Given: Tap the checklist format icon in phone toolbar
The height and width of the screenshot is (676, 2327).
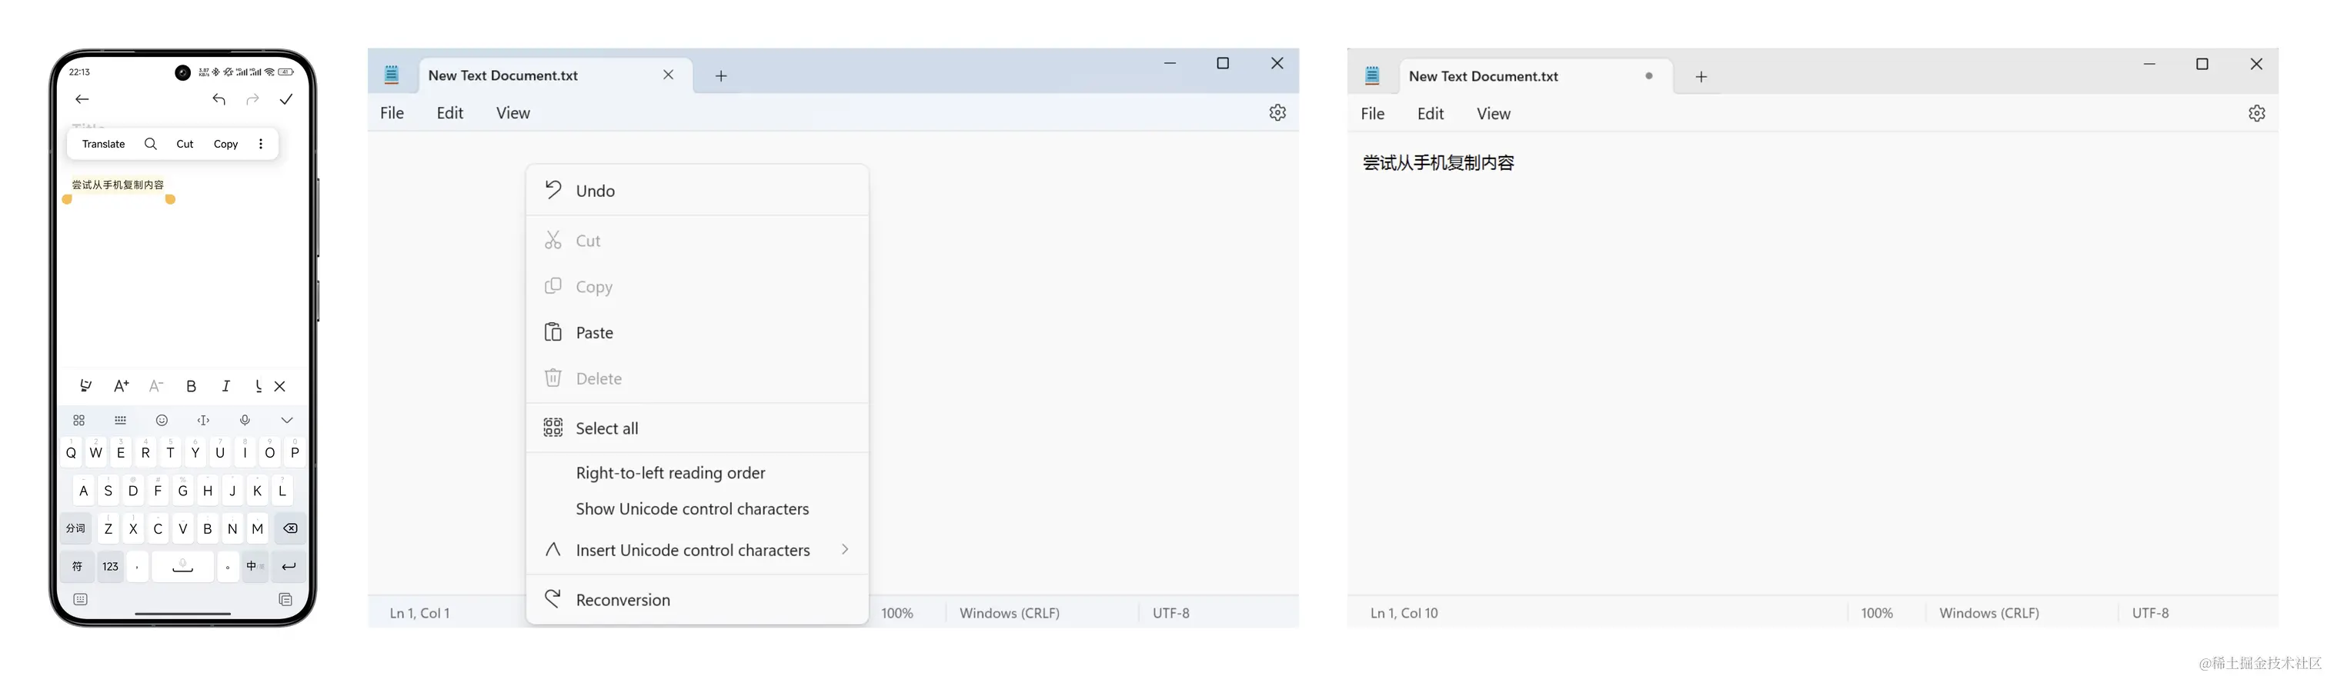Looking at the screenshot, I should [86, 386].
